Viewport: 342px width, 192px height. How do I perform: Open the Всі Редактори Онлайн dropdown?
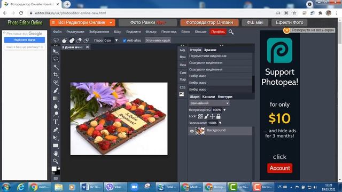click(82, 22)
